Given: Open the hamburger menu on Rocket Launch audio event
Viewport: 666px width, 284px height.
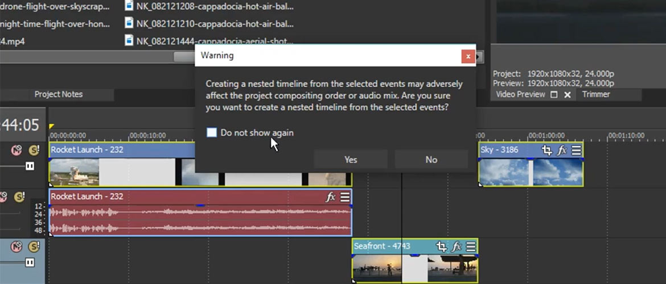Looking at the screenshot, I should click(345, 197).
